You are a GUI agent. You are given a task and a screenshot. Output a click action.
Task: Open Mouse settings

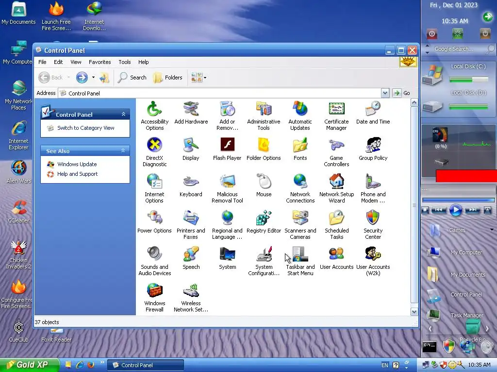(264, 186)
